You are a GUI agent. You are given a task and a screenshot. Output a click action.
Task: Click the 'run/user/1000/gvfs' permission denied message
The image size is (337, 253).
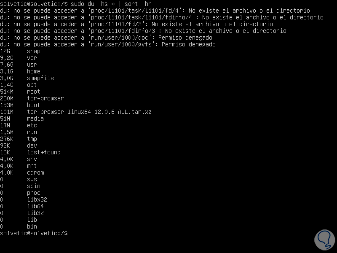pos(108,44)
